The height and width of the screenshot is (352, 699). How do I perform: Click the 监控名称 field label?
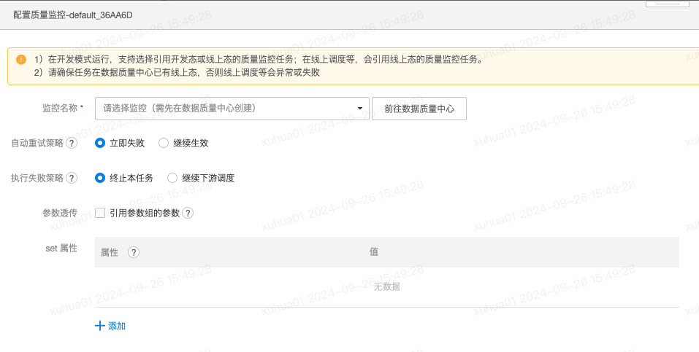[x=60, y=108]
